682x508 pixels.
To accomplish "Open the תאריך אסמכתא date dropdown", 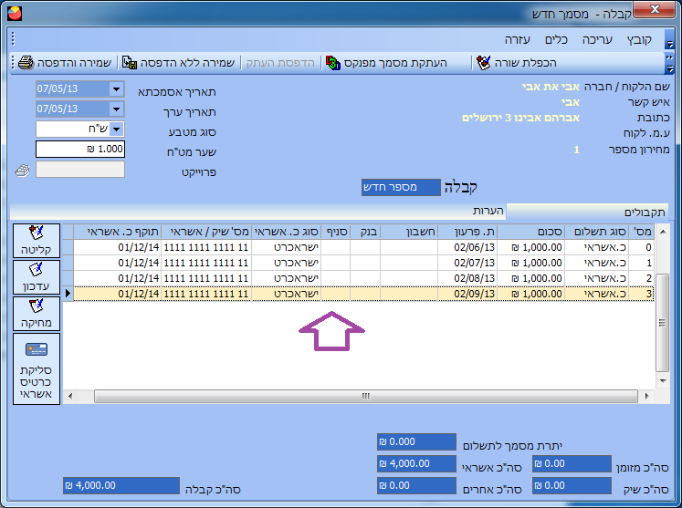I will click(x=116, y=89).
